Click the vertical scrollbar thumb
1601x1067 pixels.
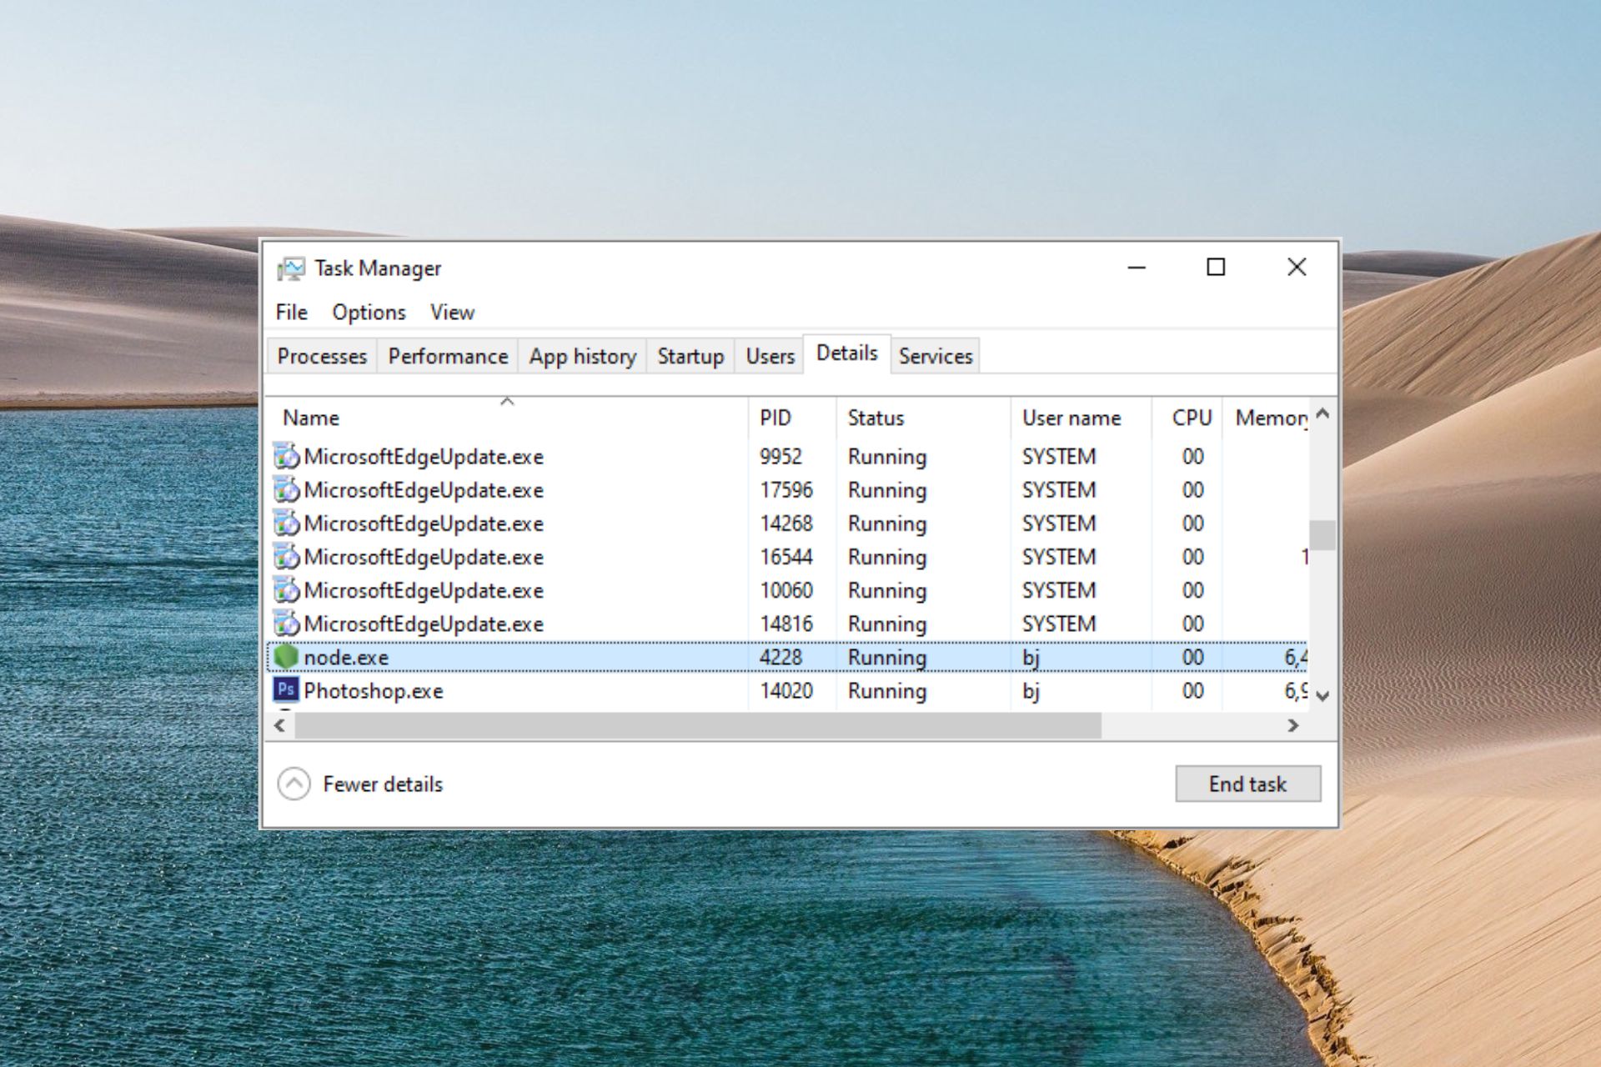(1322, 535)
